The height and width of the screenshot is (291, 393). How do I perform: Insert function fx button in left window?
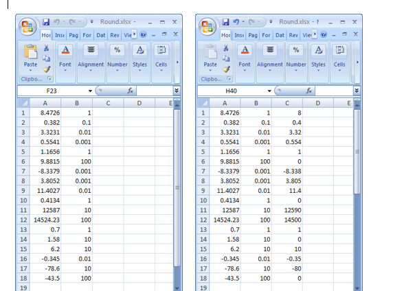point(130,91)
